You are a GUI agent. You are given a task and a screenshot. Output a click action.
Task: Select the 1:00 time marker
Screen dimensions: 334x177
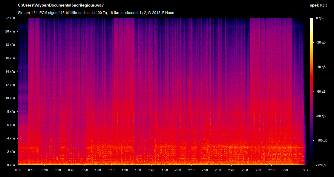98,170
